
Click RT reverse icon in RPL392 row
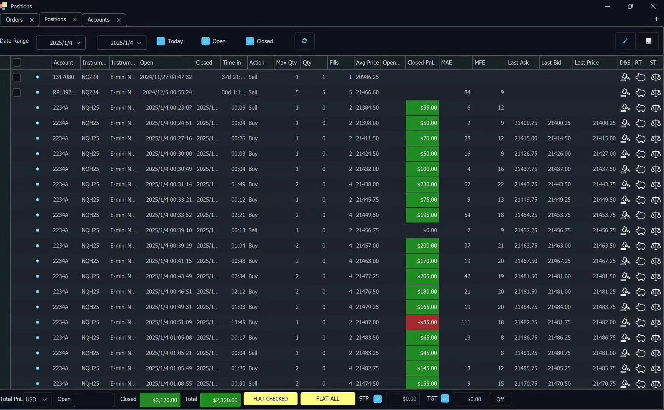coord(640,93)
